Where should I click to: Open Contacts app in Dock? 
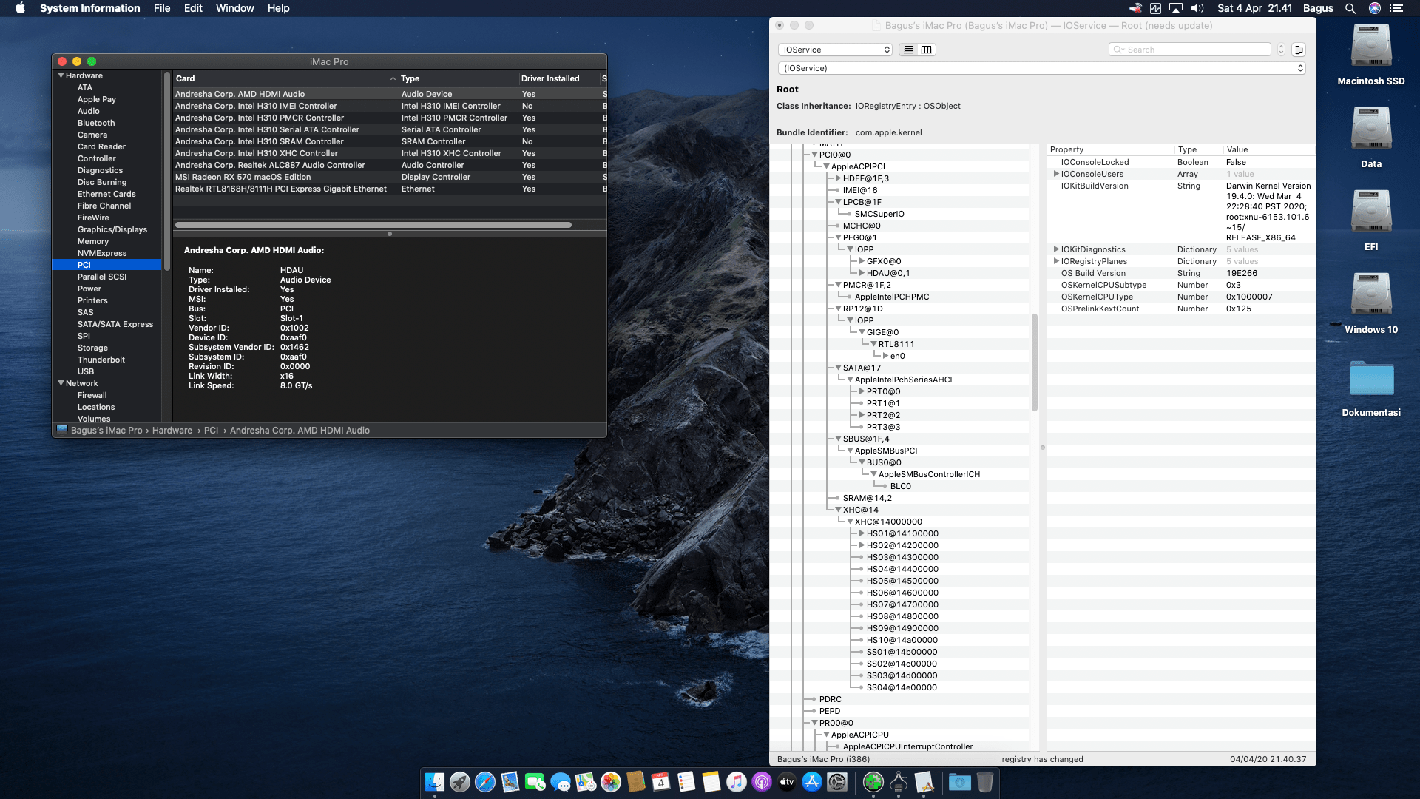click(636, 782)
